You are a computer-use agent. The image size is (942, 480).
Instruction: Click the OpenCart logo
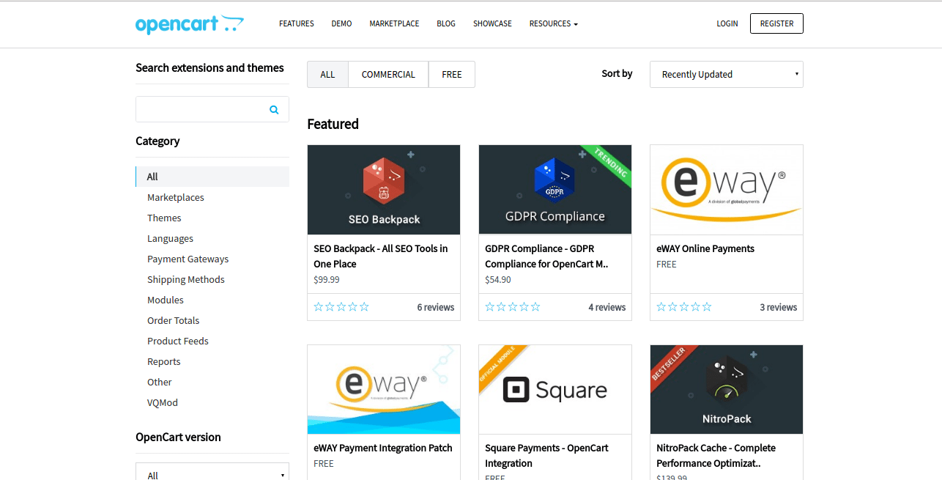pos(190,24)
